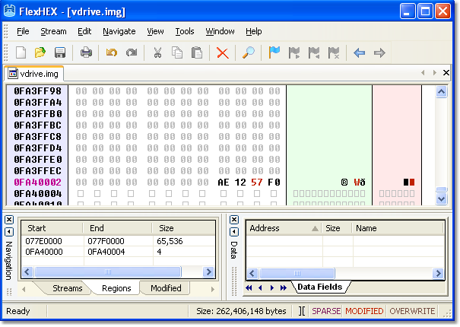This screenshot has height=327, width=460.
Task: Click the hex editor scroll-down arrow
Action: tap(442, 198)
